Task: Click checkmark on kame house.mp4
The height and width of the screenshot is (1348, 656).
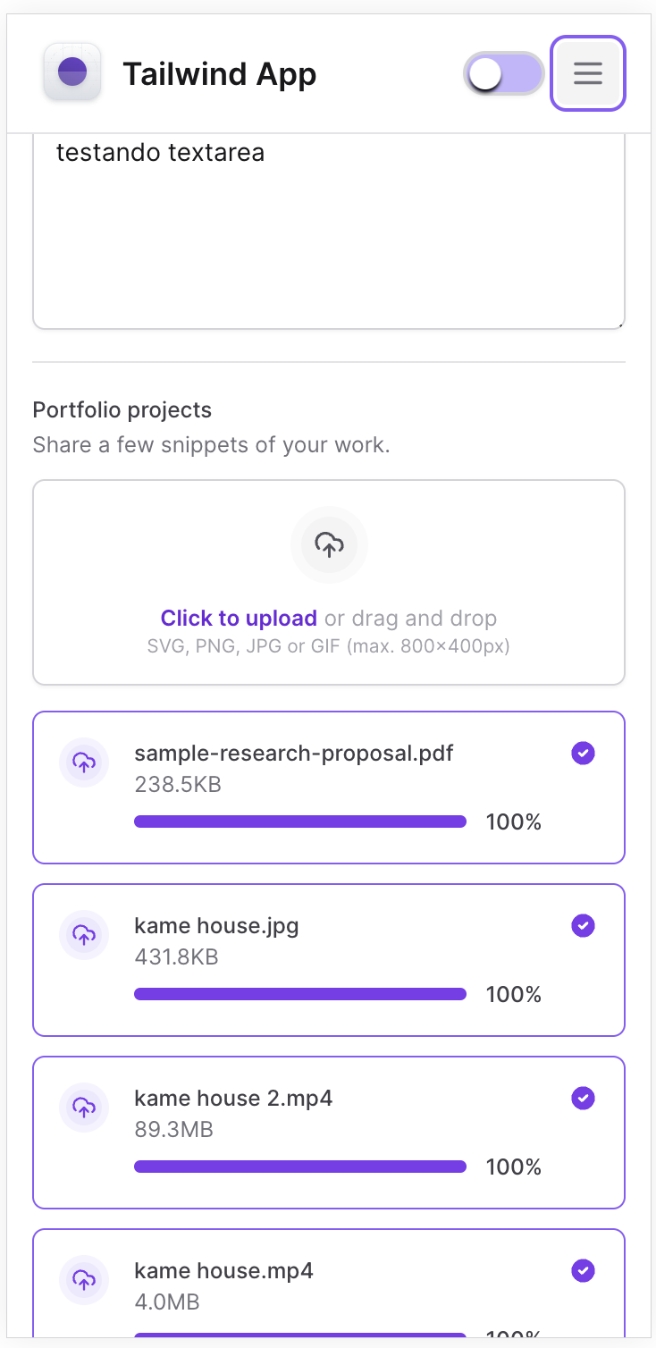Action: click(x=583, y=1270)
